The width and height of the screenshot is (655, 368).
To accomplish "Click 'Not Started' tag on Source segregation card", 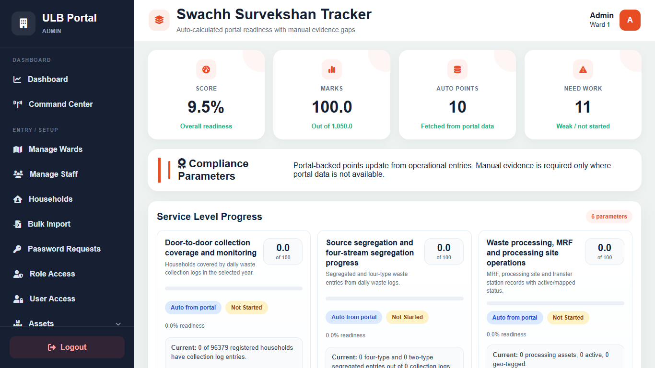I will click(x=407, y=317).
